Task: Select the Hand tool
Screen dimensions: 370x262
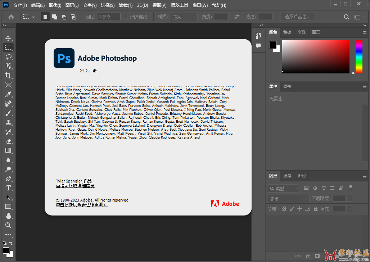Action: (x=8, y=216)
